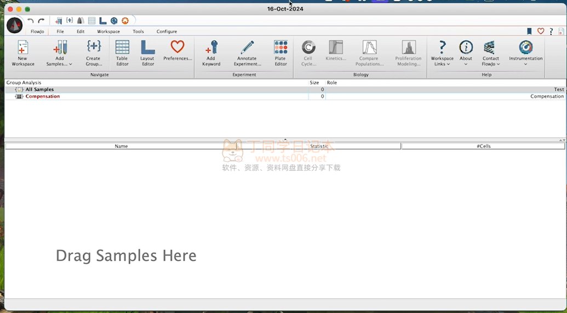Click the bookmark icon at top right
The image size is (567, 313).
(x=529, y=32)
